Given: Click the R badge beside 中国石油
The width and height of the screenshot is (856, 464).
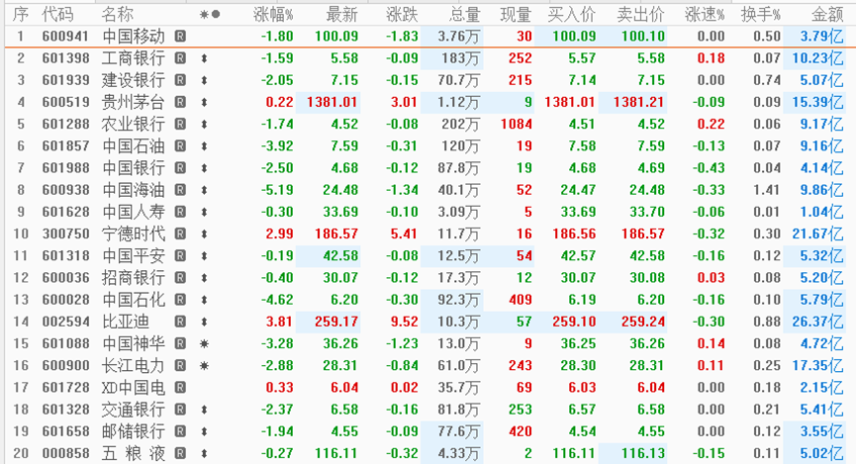Looking at the screenshot, I should click(x=180, y=145).
